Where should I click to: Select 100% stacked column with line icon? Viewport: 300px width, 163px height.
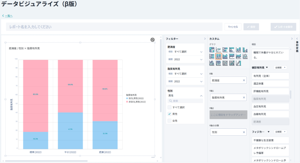click(218, 63)
